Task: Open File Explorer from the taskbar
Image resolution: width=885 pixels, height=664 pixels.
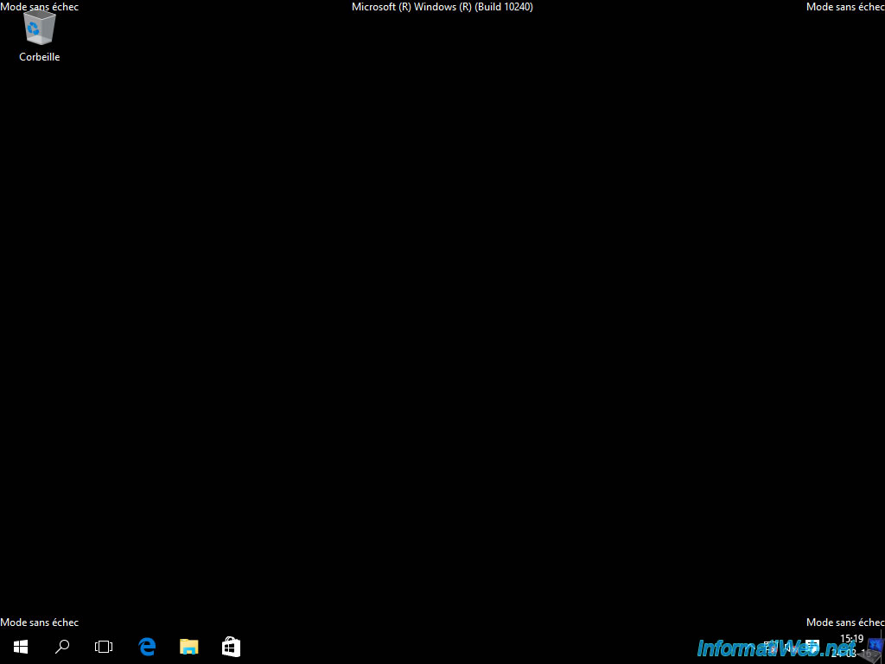Action: coord(188,647)
